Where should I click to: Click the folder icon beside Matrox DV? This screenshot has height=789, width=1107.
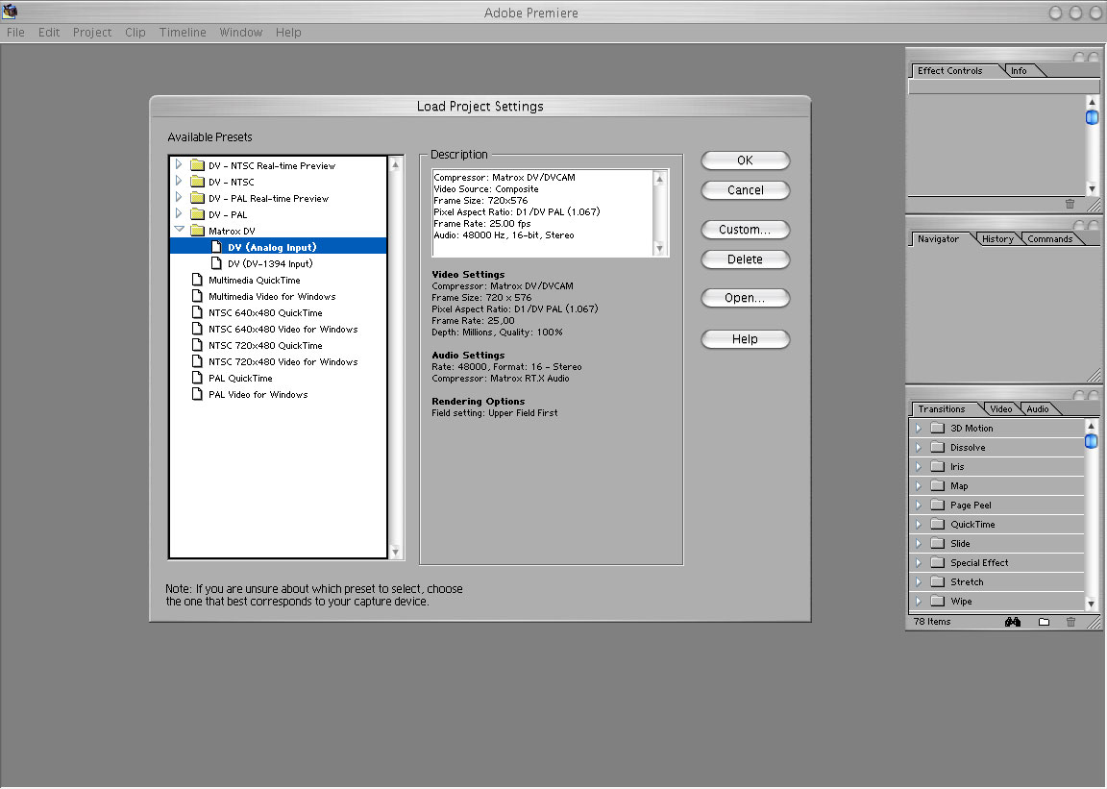[198, 231]
